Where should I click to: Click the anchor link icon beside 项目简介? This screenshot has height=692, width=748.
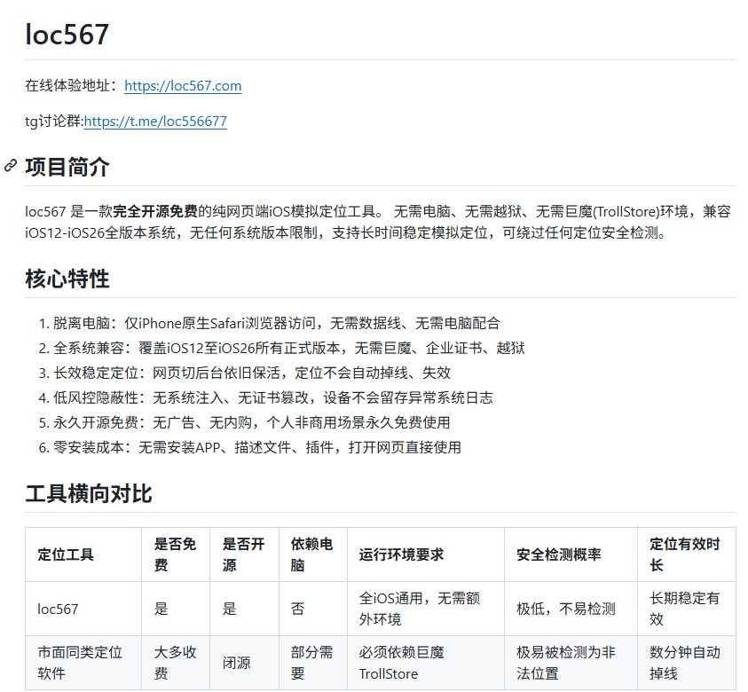click(x=11, y=166)
